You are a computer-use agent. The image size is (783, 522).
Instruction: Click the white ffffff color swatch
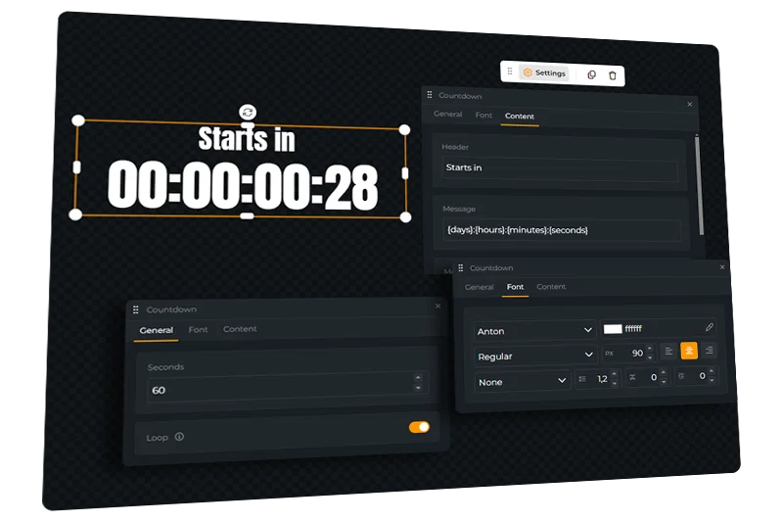point(613,329)
